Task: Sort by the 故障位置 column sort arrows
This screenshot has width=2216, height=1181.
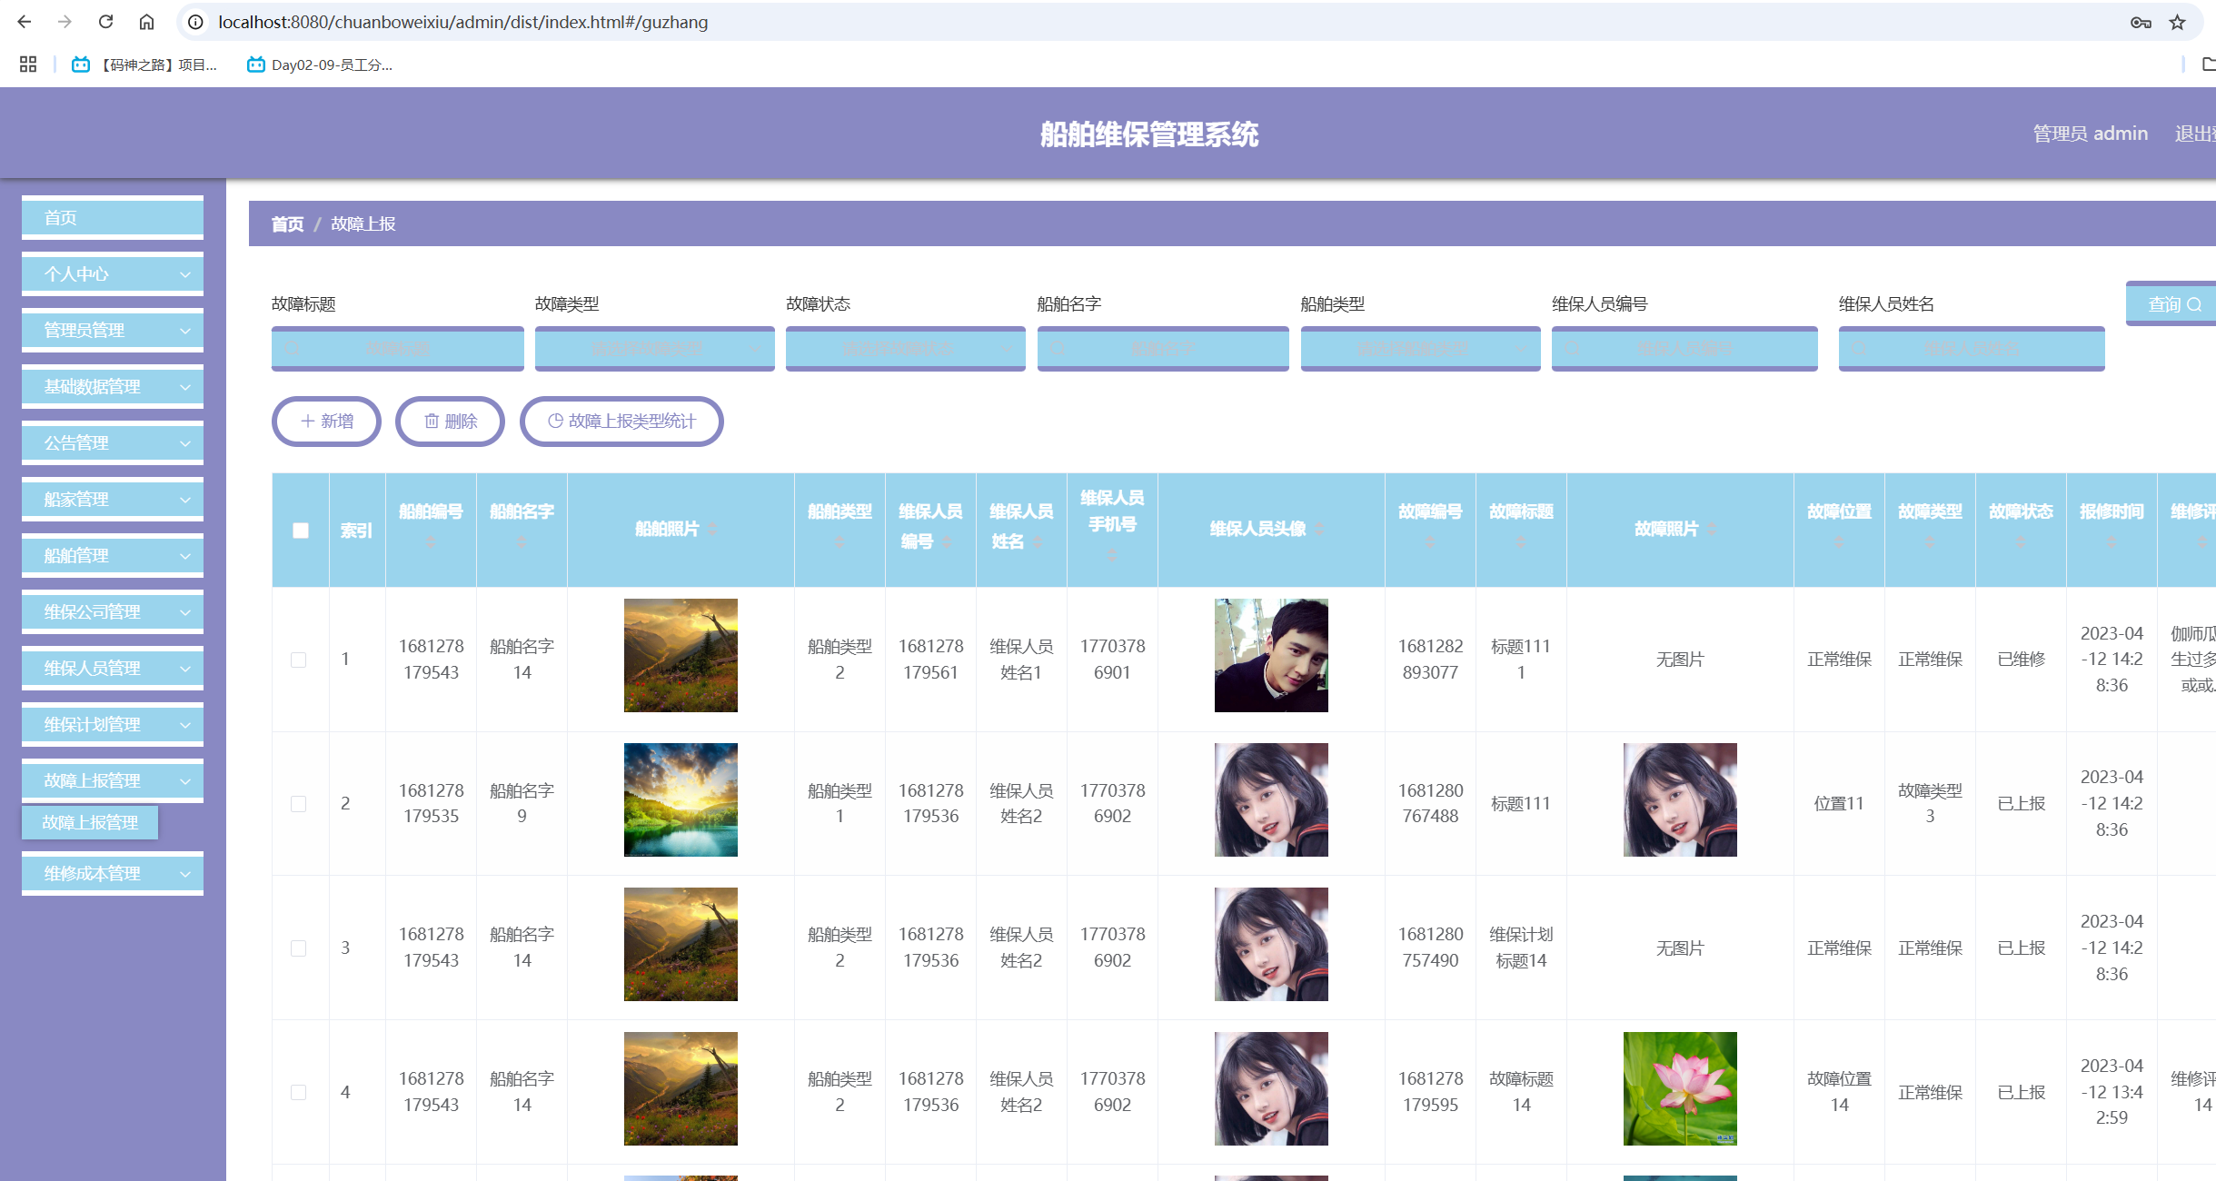Action: [1839, 541]
